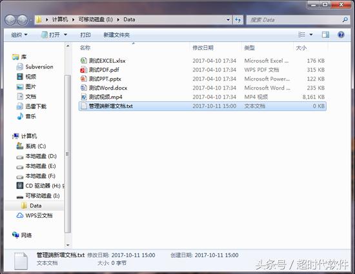Click the change view icon in toolbar
The width and height of the screenshot is (355, 274).
tap(301, 35)
